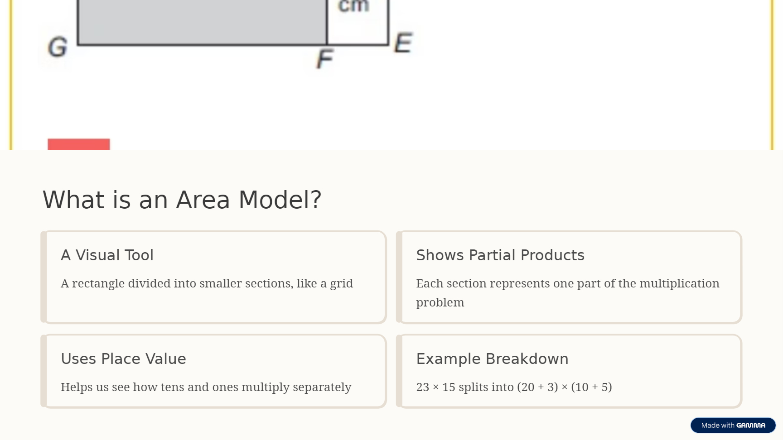Click the 'Example Breakdown' card title

point(492,359)
